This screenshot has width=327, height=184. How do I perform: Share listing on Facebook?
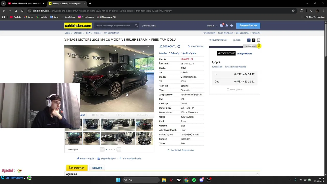[x=249, y=40]
